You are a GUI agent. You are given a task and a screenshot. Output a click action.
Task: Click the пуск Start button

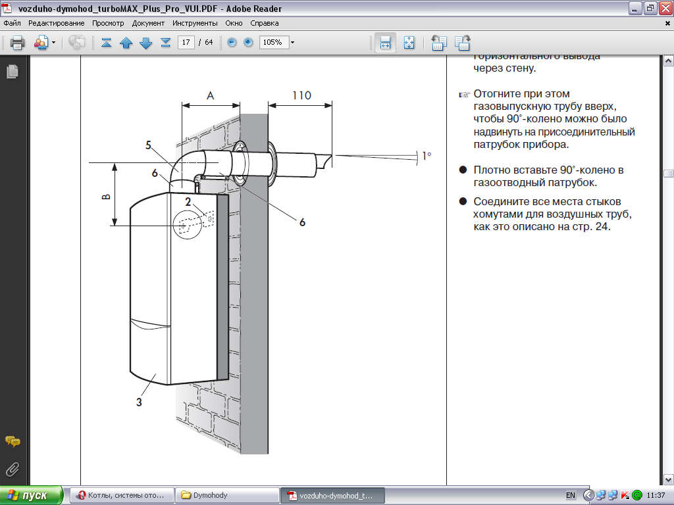pos(32,495)
